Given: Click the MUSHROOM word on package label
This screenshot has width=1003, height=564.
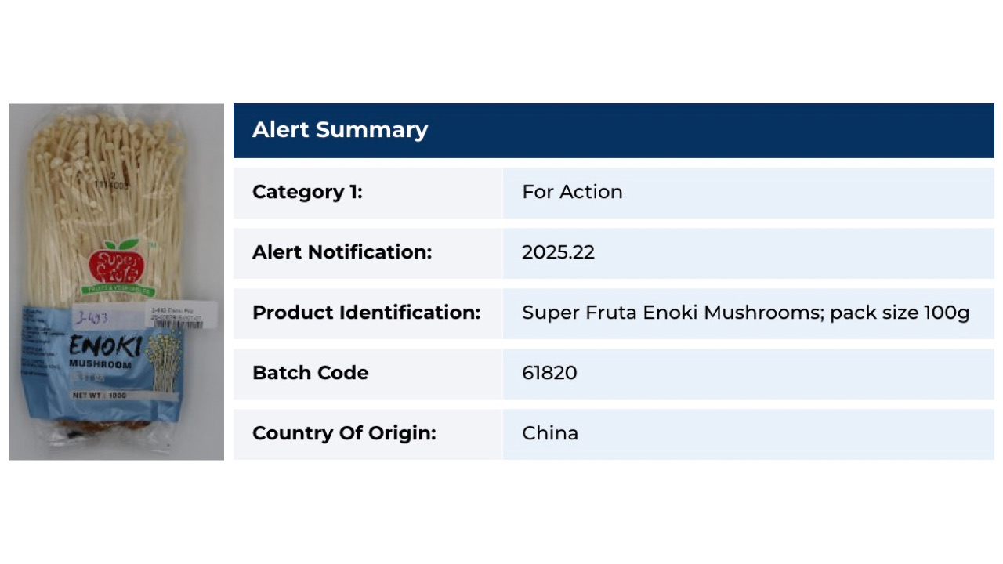Looking at the screenshot, I should (x=100, y=364).
